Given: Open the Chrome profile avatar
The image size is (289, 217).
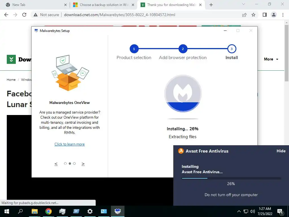Looking at the screenshot, I should pos(274,15).
